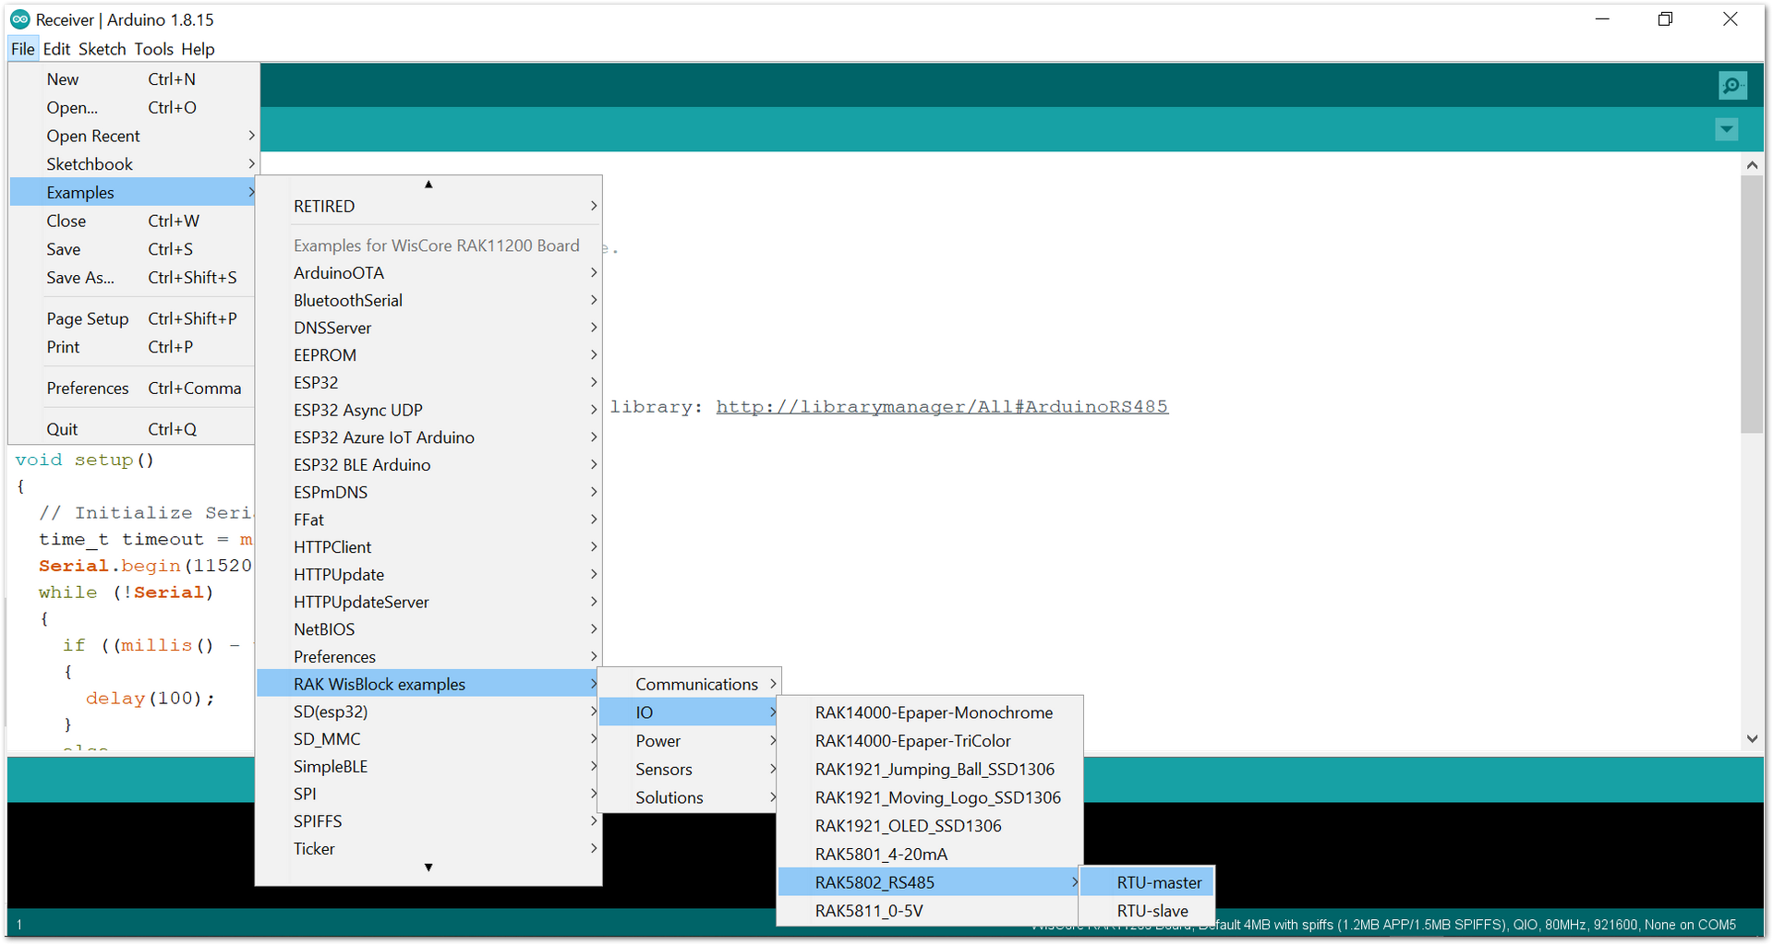Select the IO submenu
Viewport: 1773px width, 945px height.
(x=689, y=712)
